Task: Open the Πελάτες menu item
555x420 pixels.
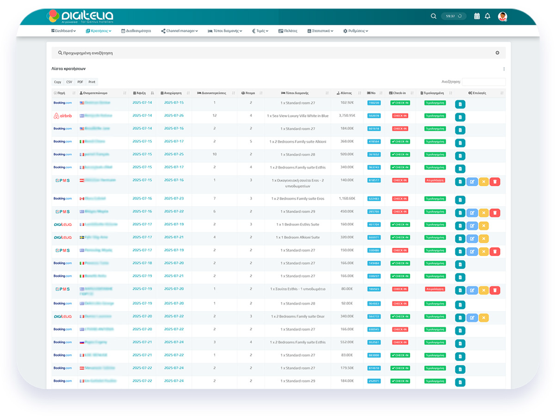Action: click(288, 31)
